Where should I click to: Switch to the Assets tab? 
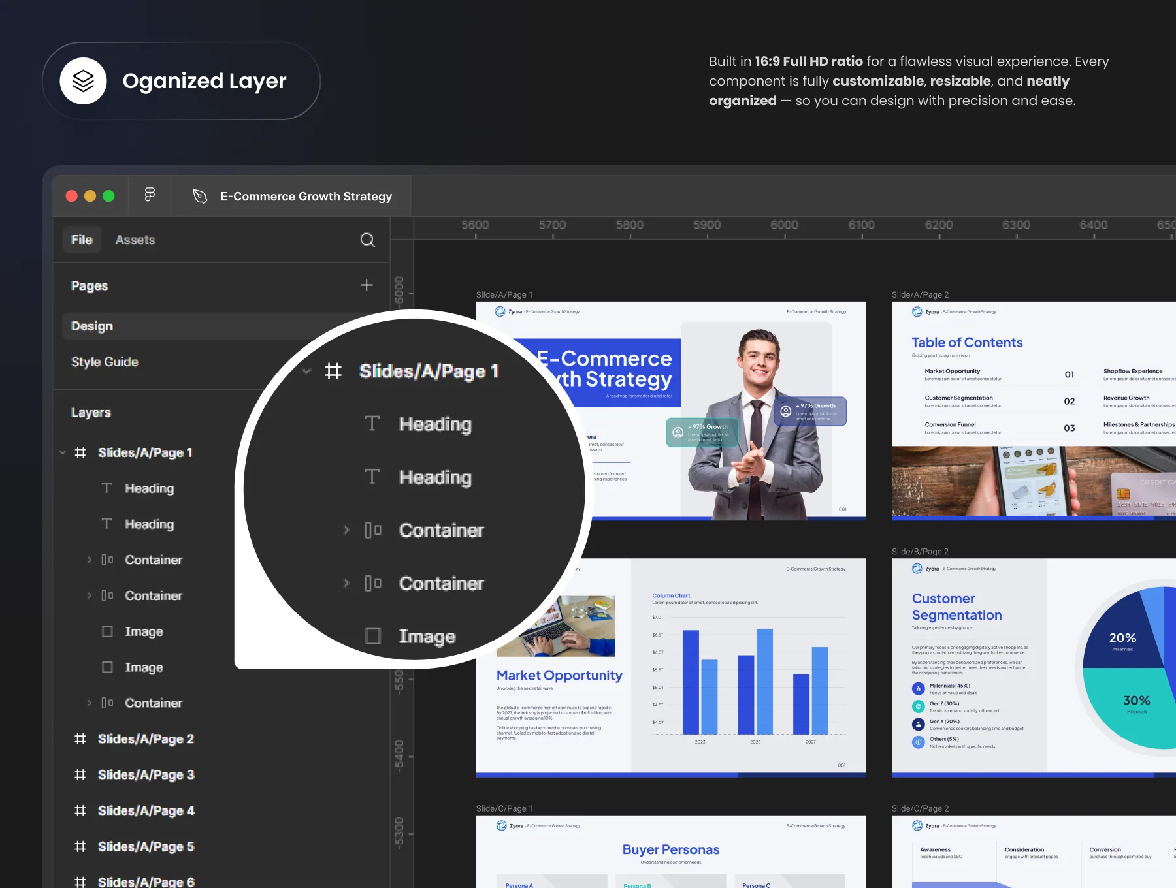pos(135,240)
